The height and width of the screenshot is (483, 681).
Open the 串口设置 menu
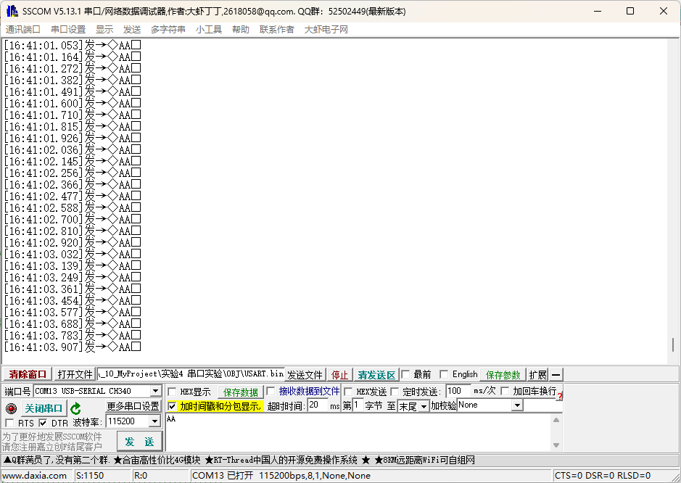pos(68,30)
